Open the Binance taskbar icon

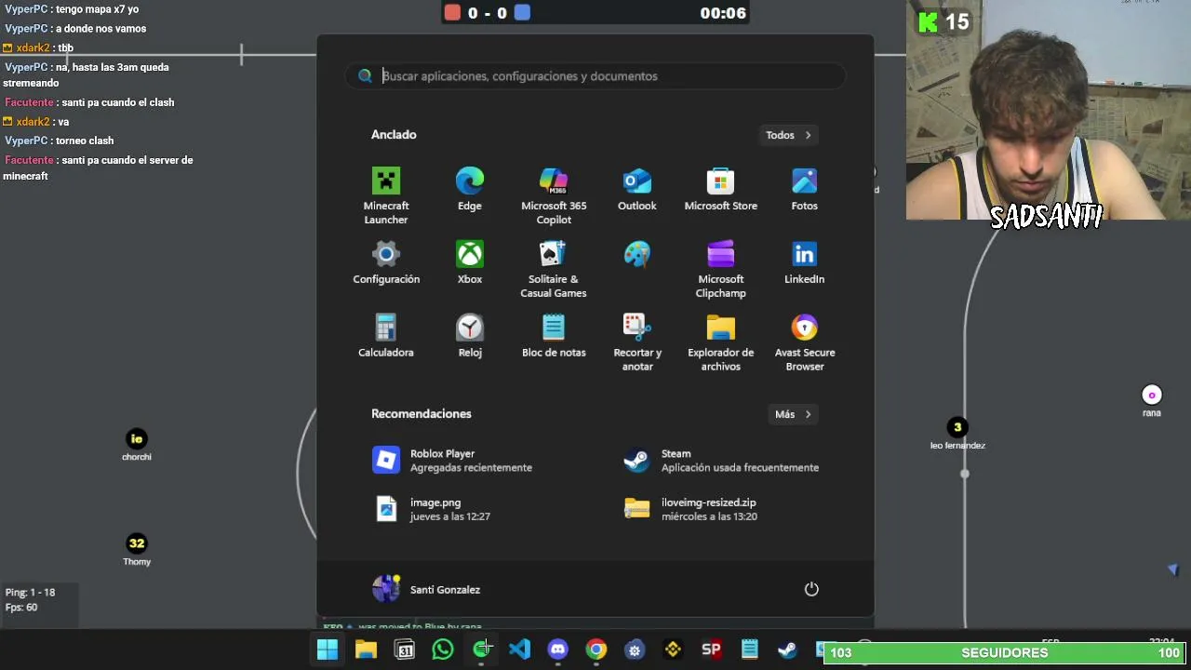[x=673, y=650]
